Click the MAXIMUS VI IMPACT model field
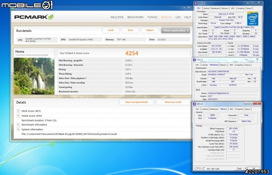Screen dimensions: 272x175 tap(224, 75)
